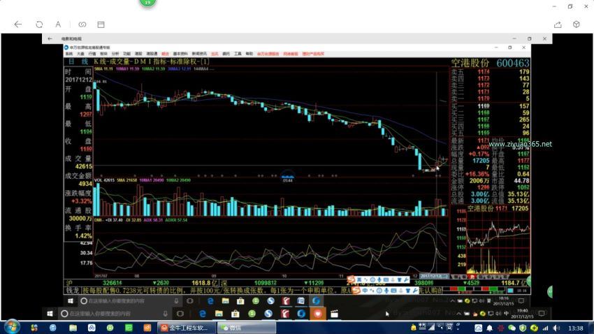Open the 行情 menu

pyautogui.click(x=92, y=54)
